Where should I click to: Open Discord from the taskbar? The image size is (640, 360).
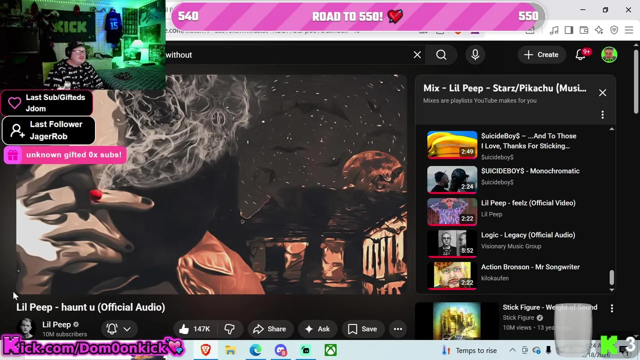280,350
